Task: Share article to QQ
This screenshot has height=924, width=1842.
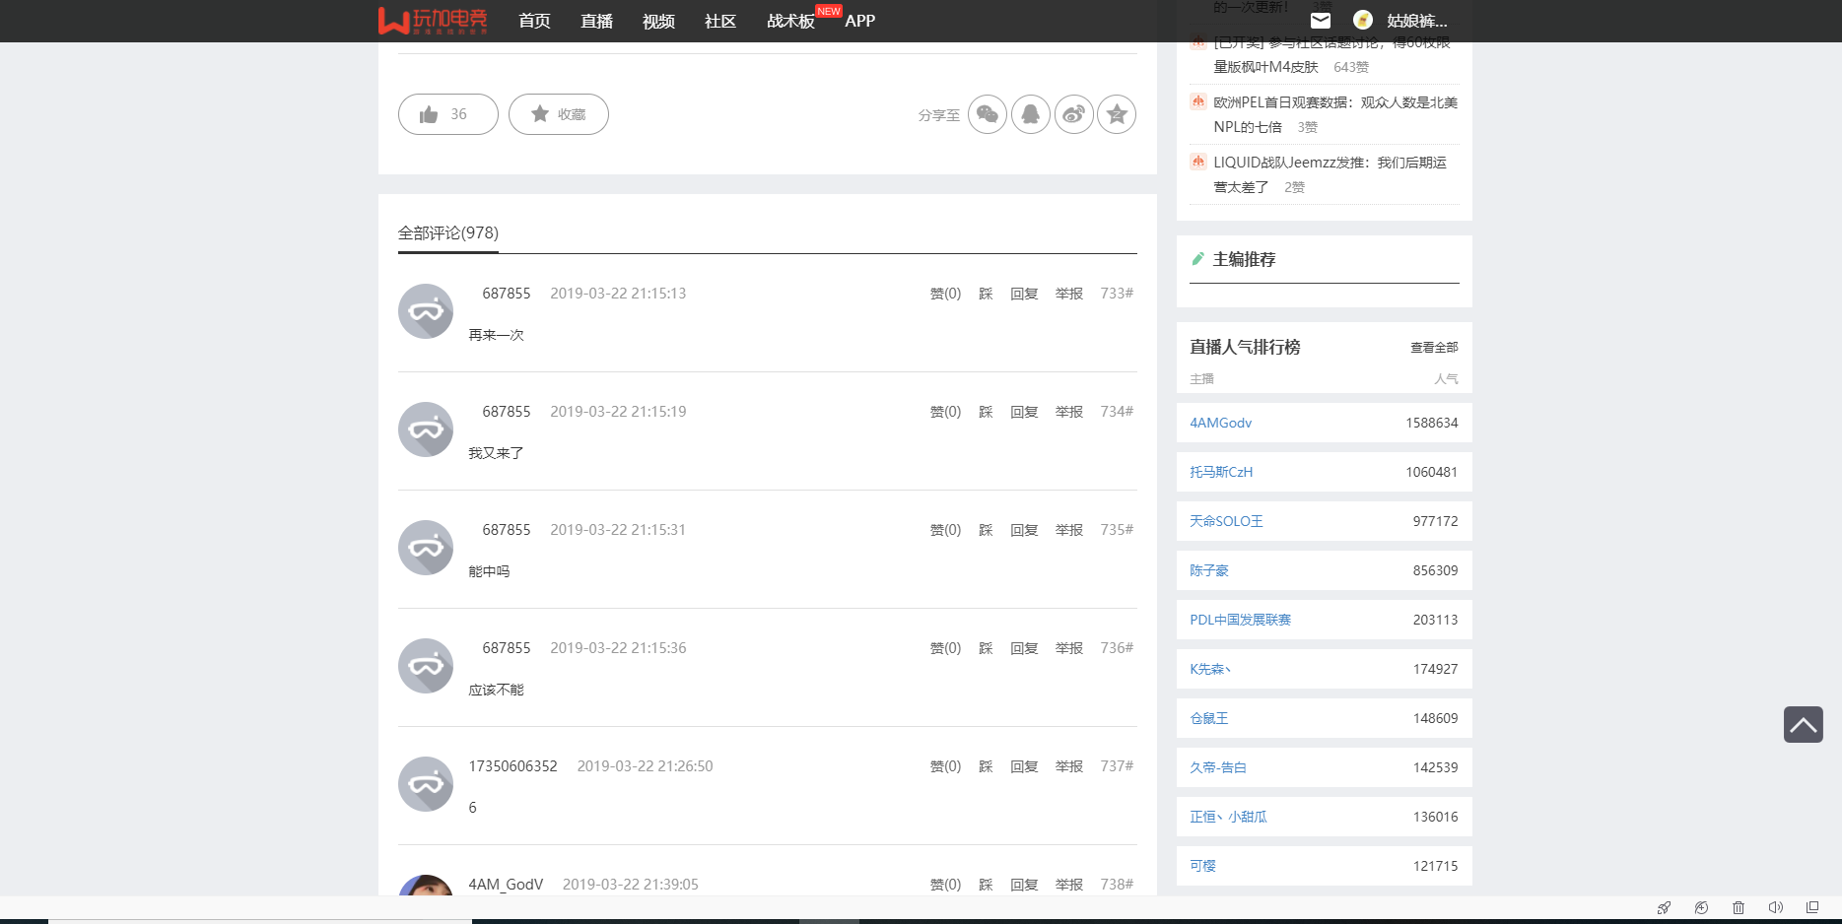Action: tap(1031, 114)
